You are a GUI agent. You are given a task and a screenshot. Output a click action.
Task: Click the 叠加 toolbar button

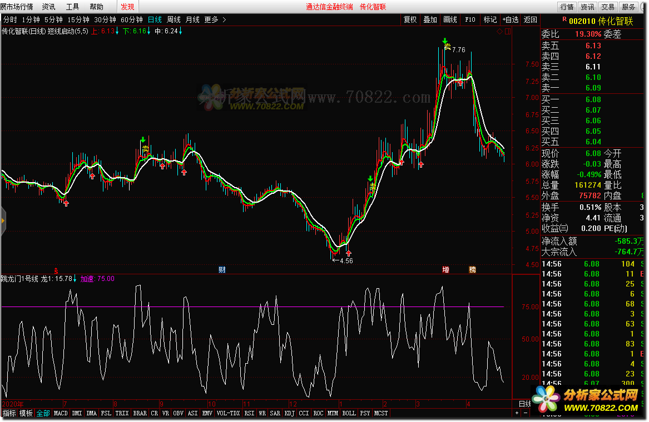tap(430, 19)
